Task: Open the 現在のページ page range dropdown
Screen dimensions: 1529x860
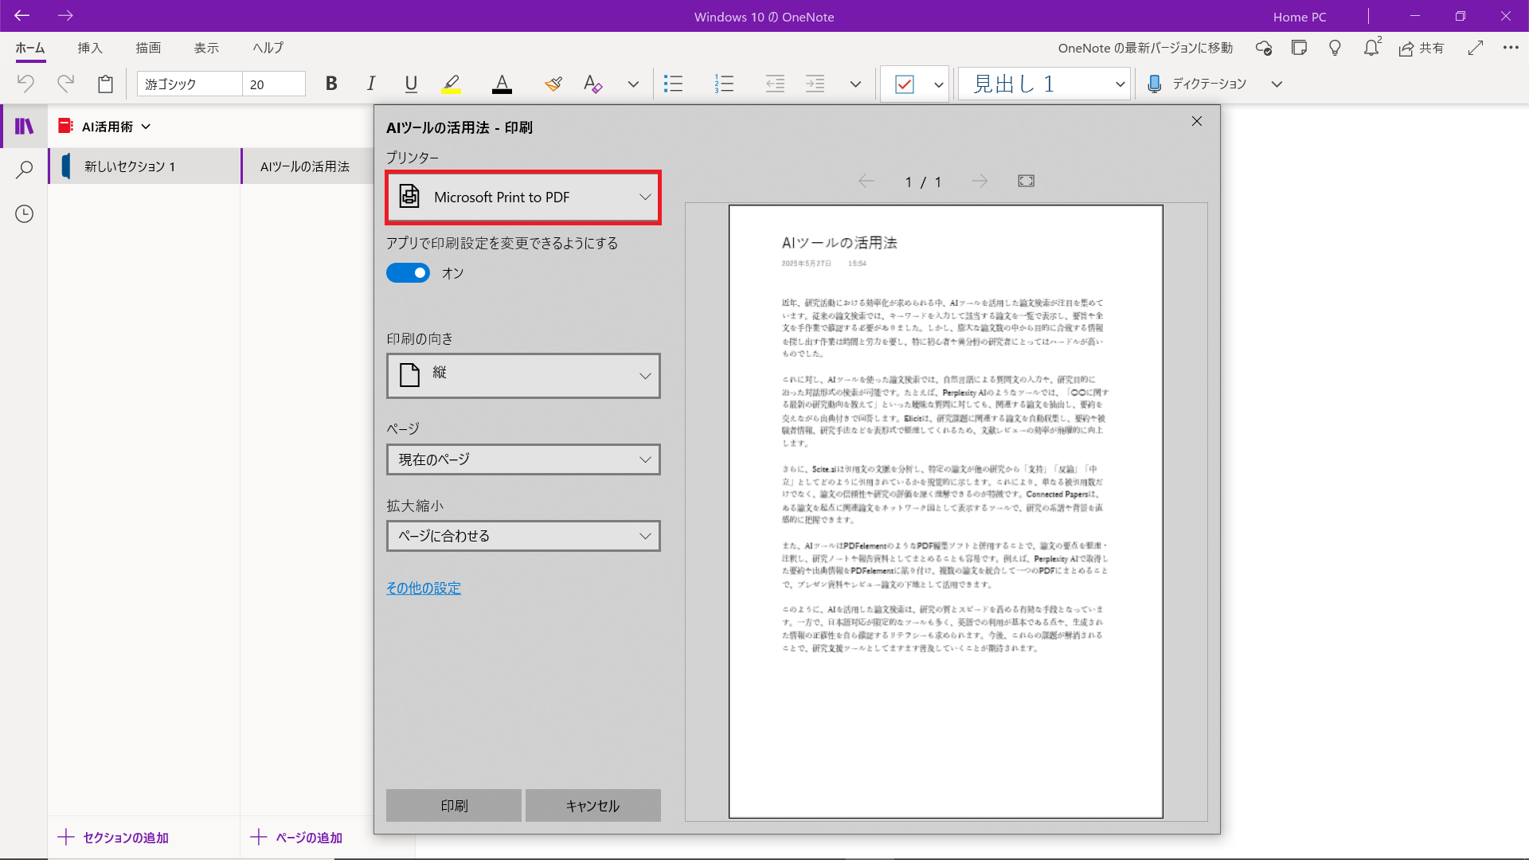Action: point(523,459)
